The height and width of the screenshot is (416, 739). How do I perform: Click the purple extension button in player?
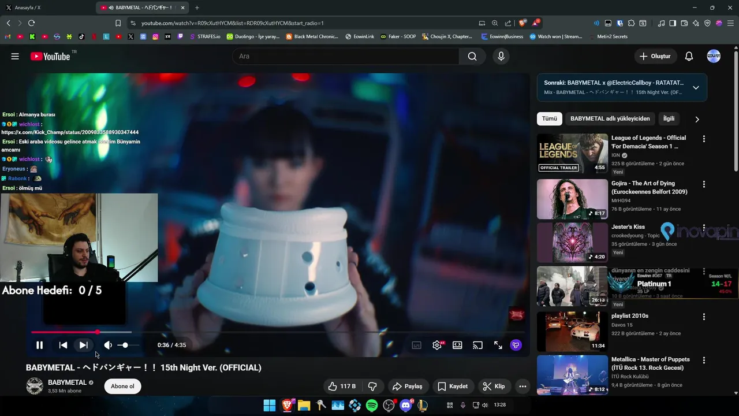[516, 345]
